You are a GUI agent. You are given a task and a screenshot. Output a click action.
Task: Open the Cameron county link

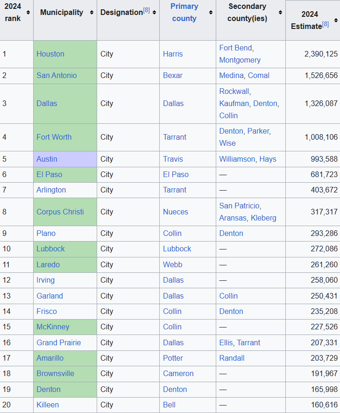click(178, 373)
